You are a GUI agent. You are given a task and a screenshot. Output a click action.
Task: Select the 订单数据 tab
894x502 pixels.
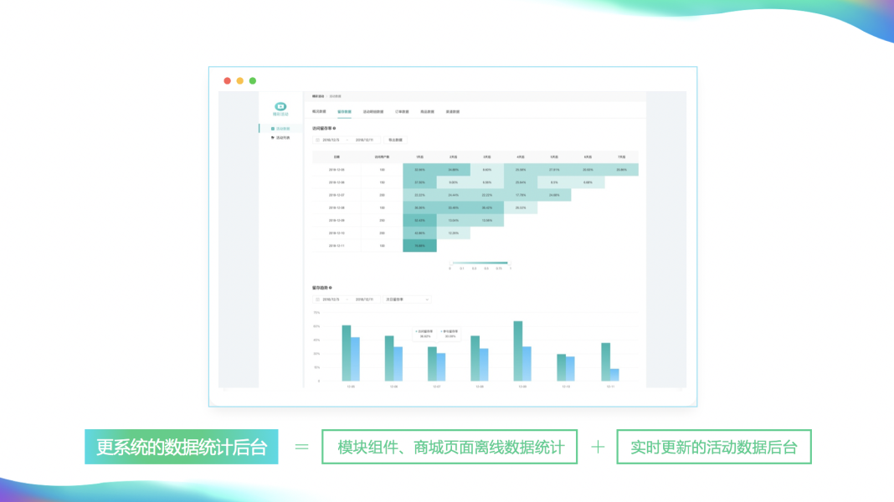[402, 111]
